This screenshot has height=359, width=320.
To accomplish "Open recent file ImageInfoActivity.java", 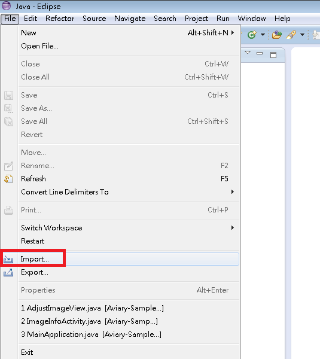I will point(129,321).
